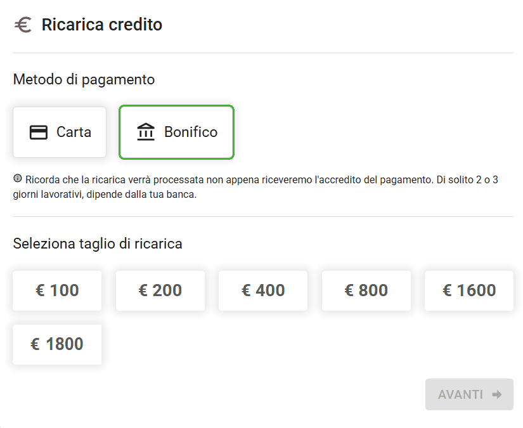Image resolution: width=523 pixels, height=428 pixels.
Task: Click the bank building icon
Action: coord(146,132)
